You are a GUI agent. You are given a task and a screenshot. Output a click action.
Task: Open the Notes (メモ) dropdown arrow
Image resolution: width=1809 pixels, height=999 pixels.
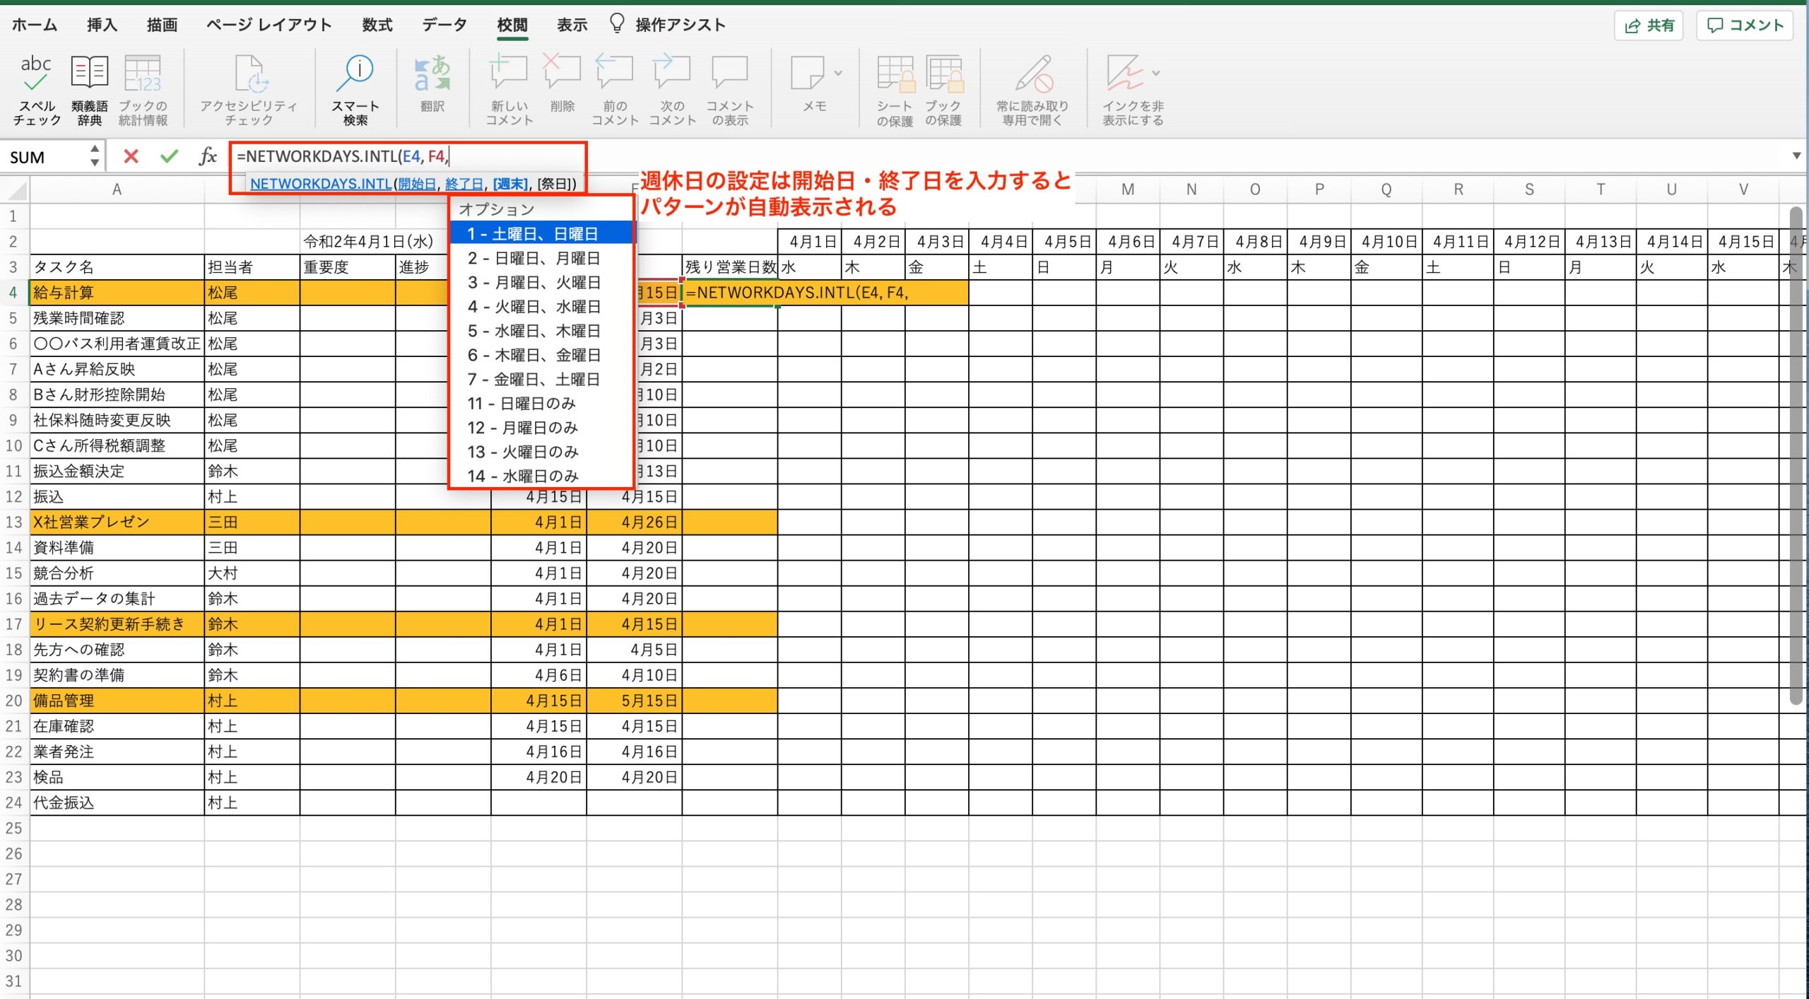(x=838, y=73)
